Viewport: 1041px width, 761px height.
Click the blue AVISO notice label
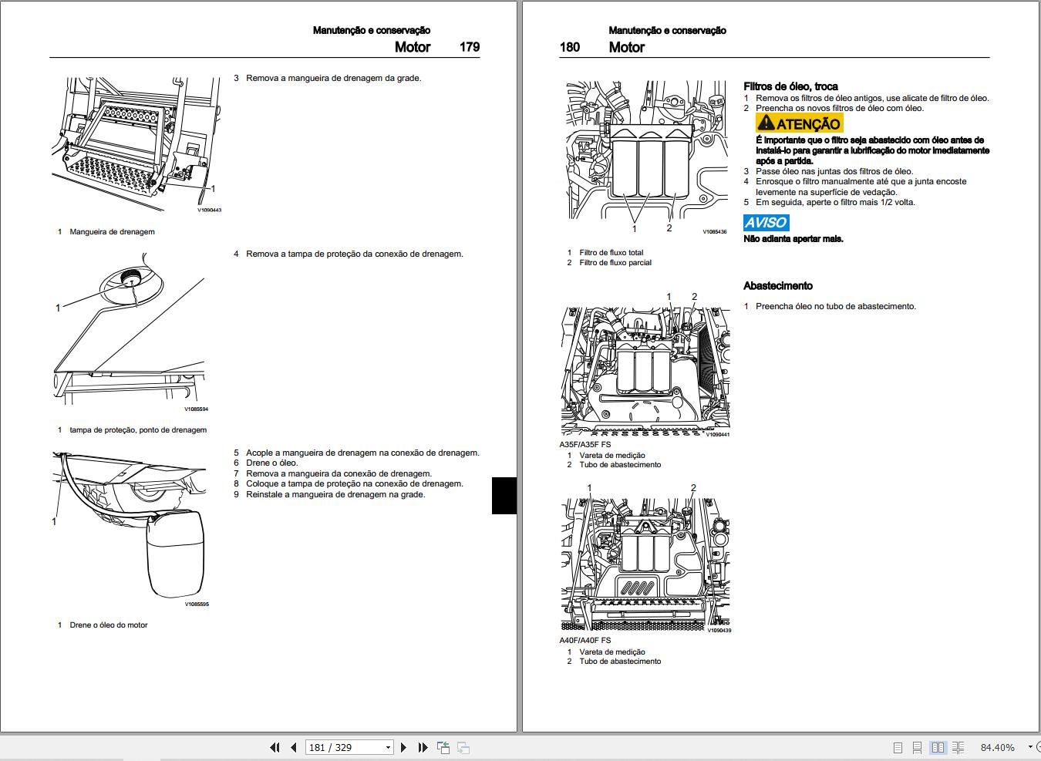[766, 223]
